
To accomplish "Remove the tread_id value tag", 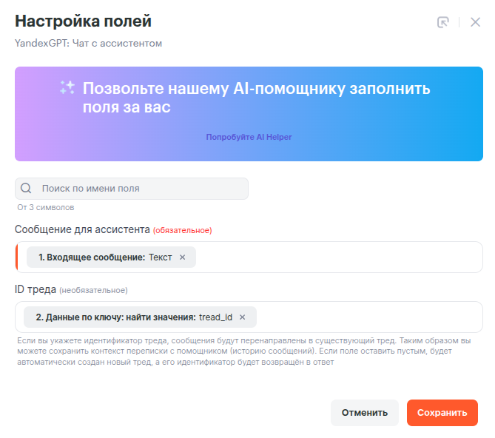I will (243, 317).
